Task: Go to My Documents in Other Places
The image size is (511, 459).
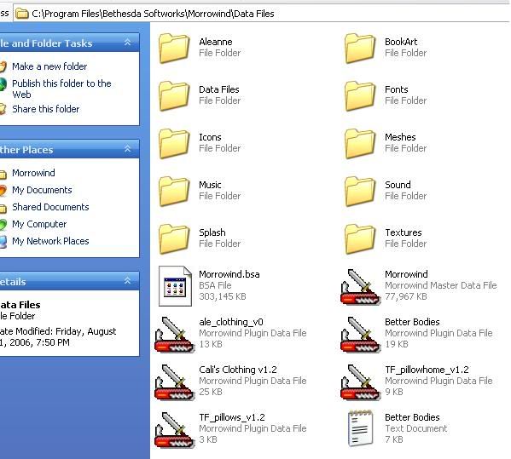Action: pyautogui.click(x=42, y=190)
